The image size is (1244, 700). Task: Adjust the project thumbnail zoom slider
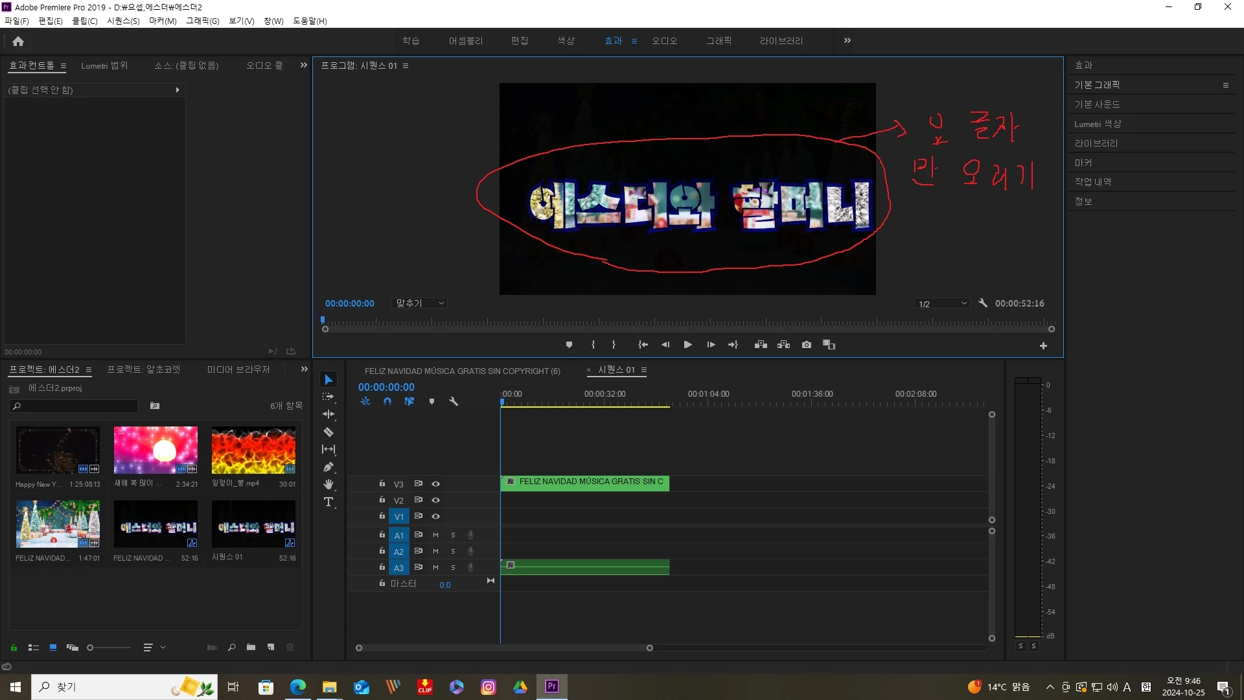[x=91, y=647]
